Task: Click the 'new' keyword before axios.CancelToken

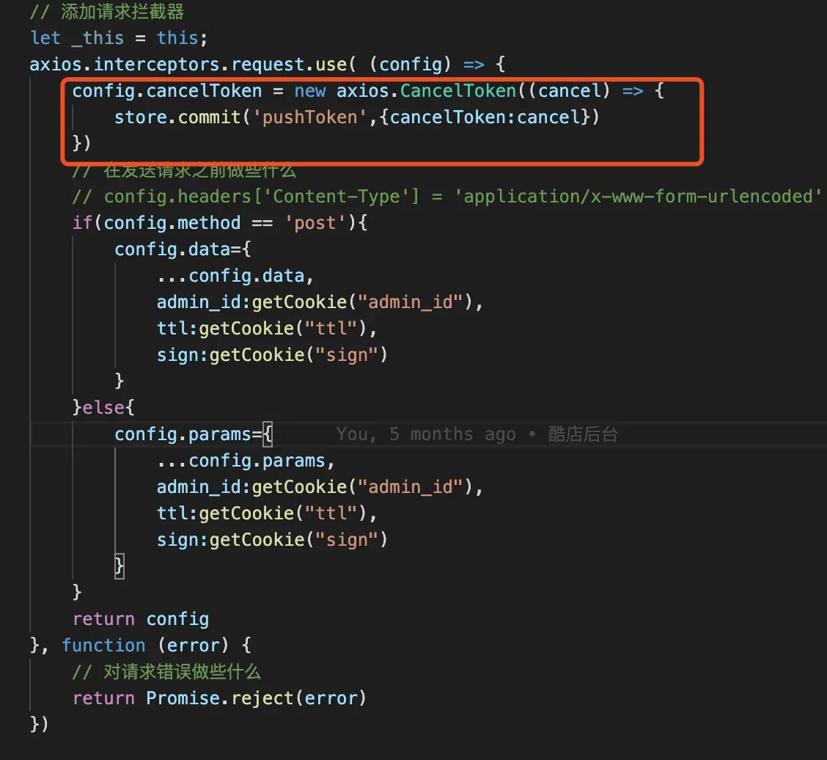Action: coord(310,91)
